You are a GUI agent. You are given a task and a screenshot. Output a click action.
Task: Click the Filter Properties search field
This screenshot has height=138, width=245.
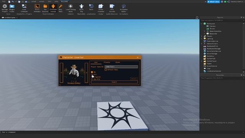pyautogui.click(x=221, y=78)
